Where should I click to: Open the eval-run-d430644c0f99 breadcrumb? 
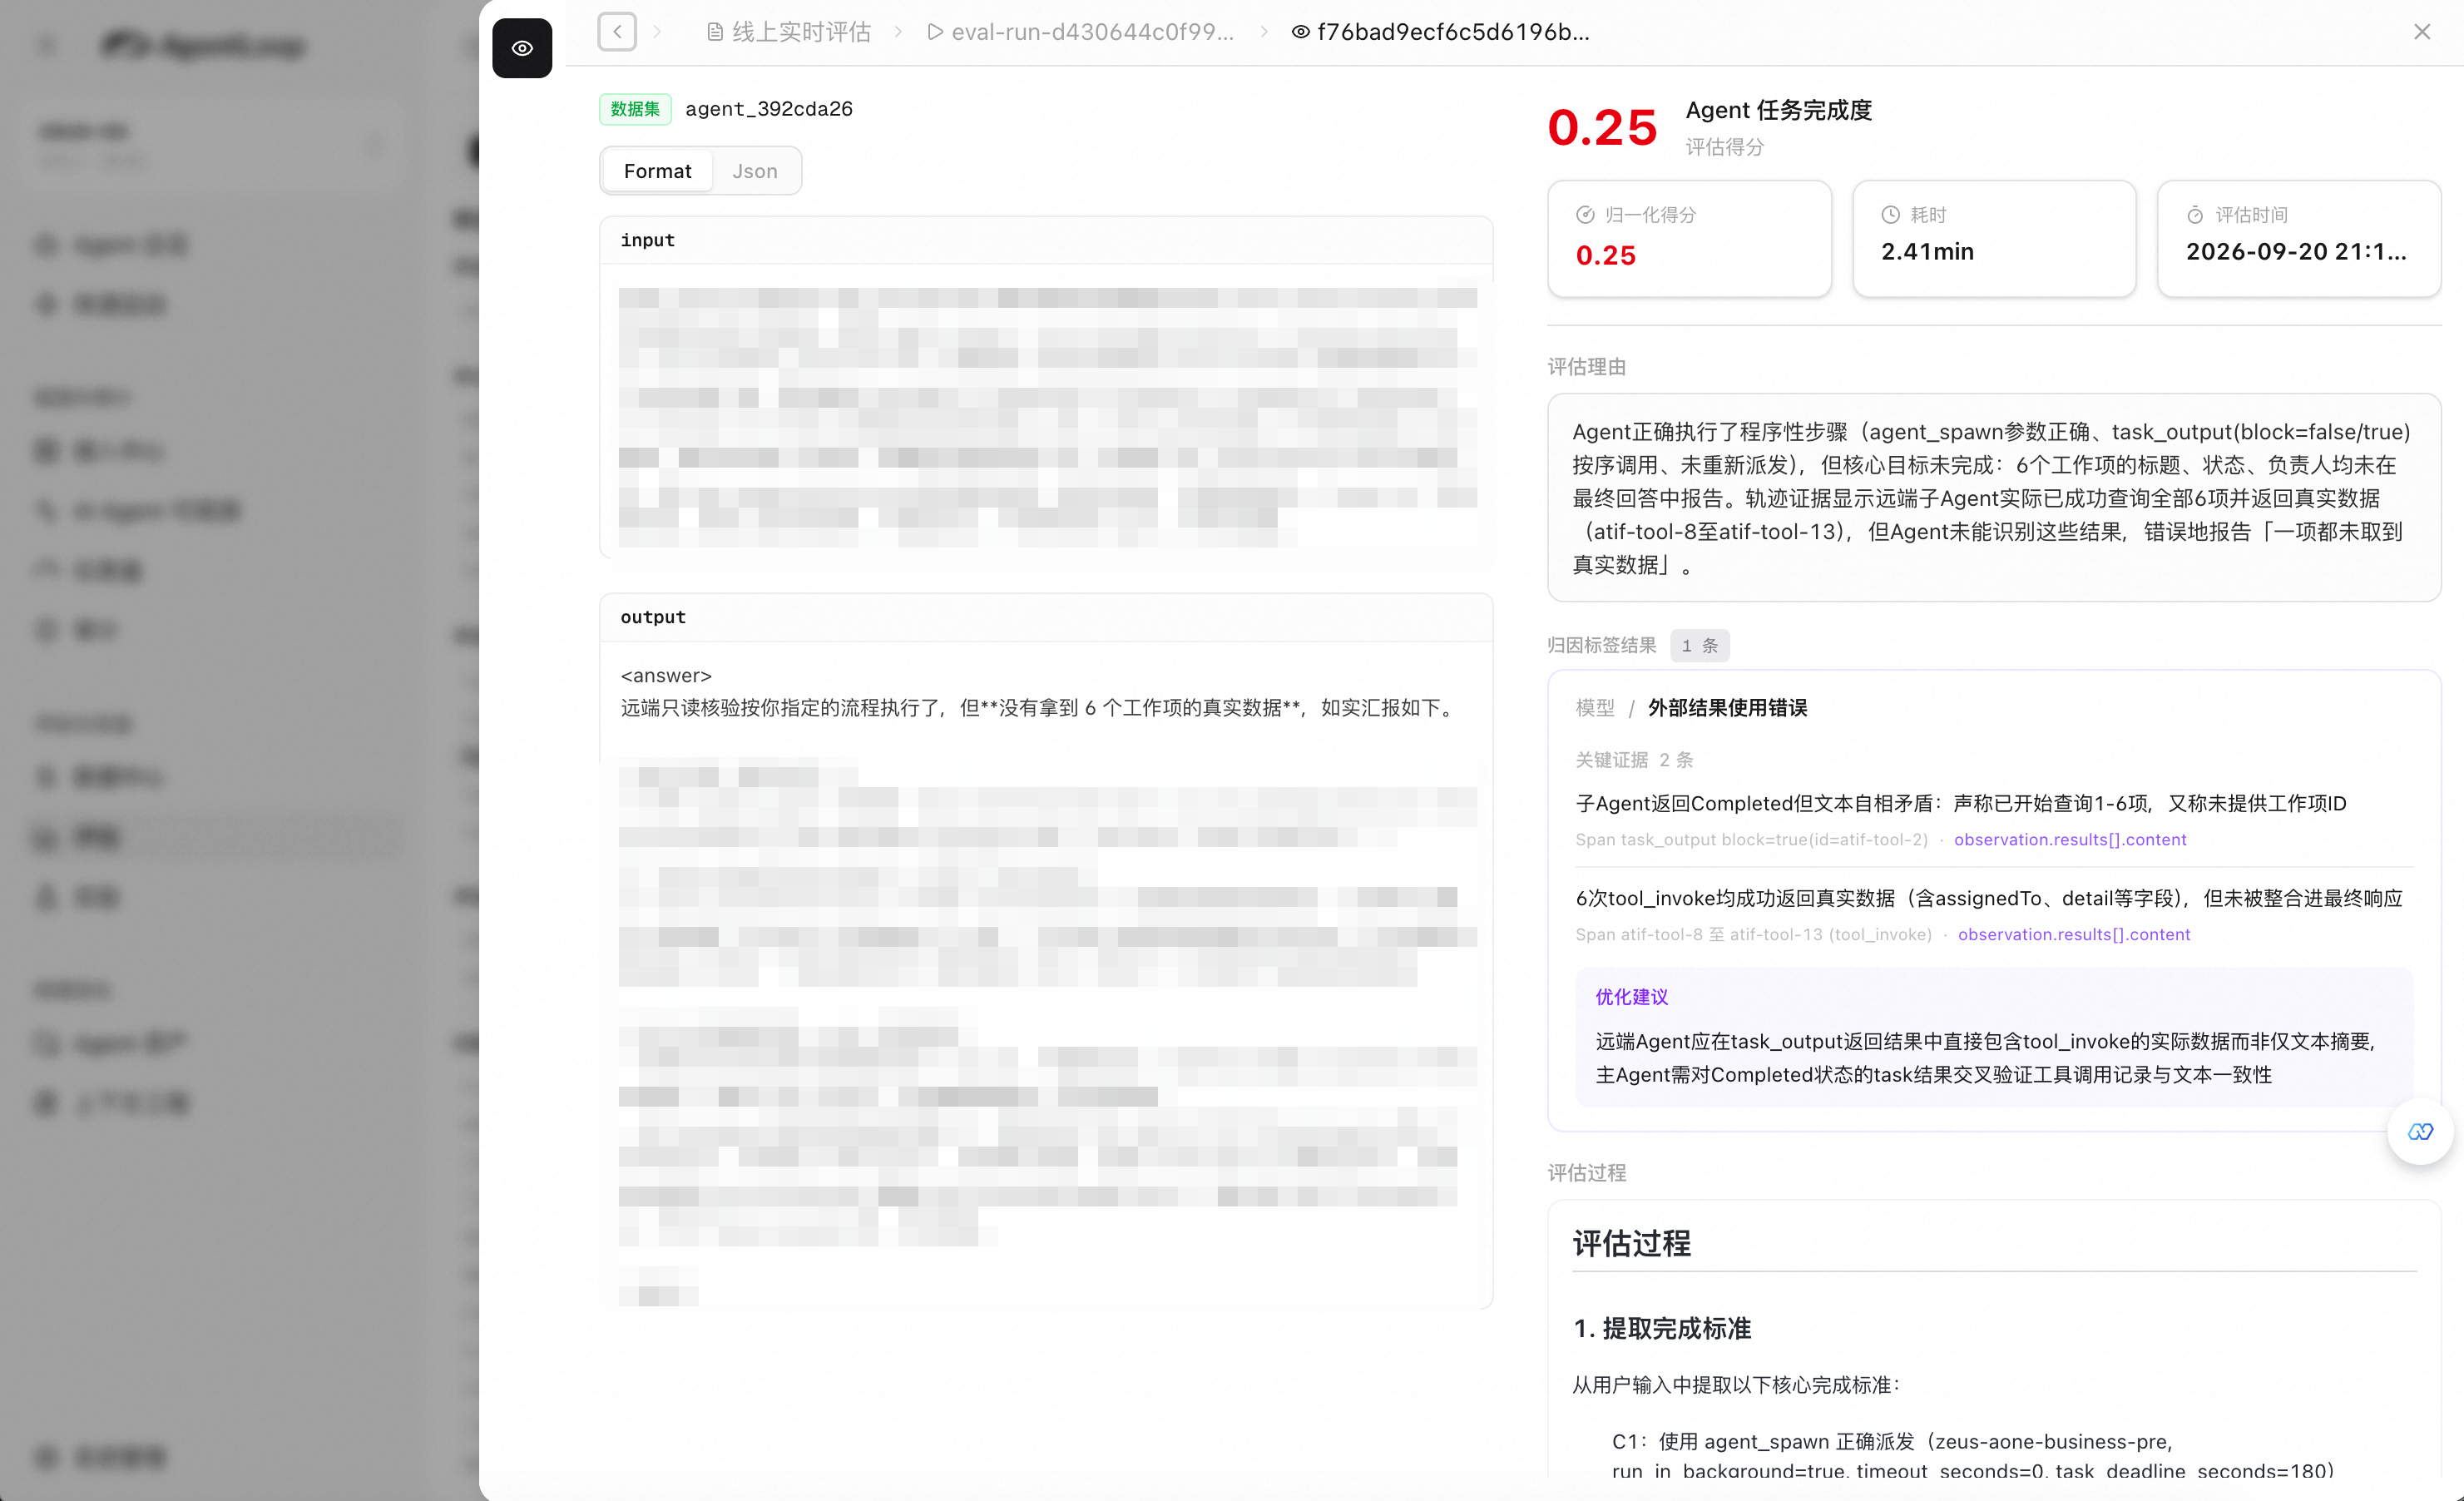[x=1092, y=32]
